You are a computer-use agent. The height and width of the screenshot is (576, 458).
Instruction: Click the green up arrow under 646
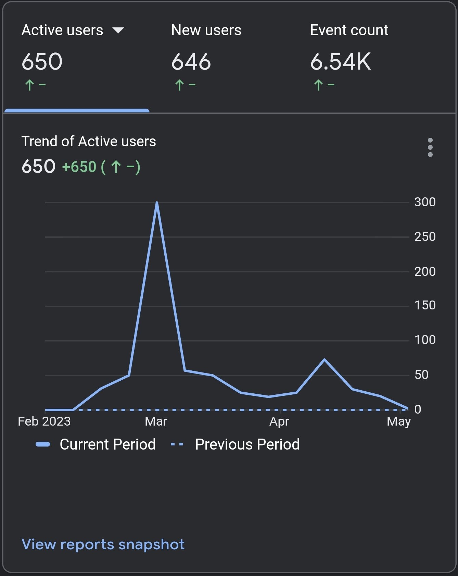coord(179,85)
